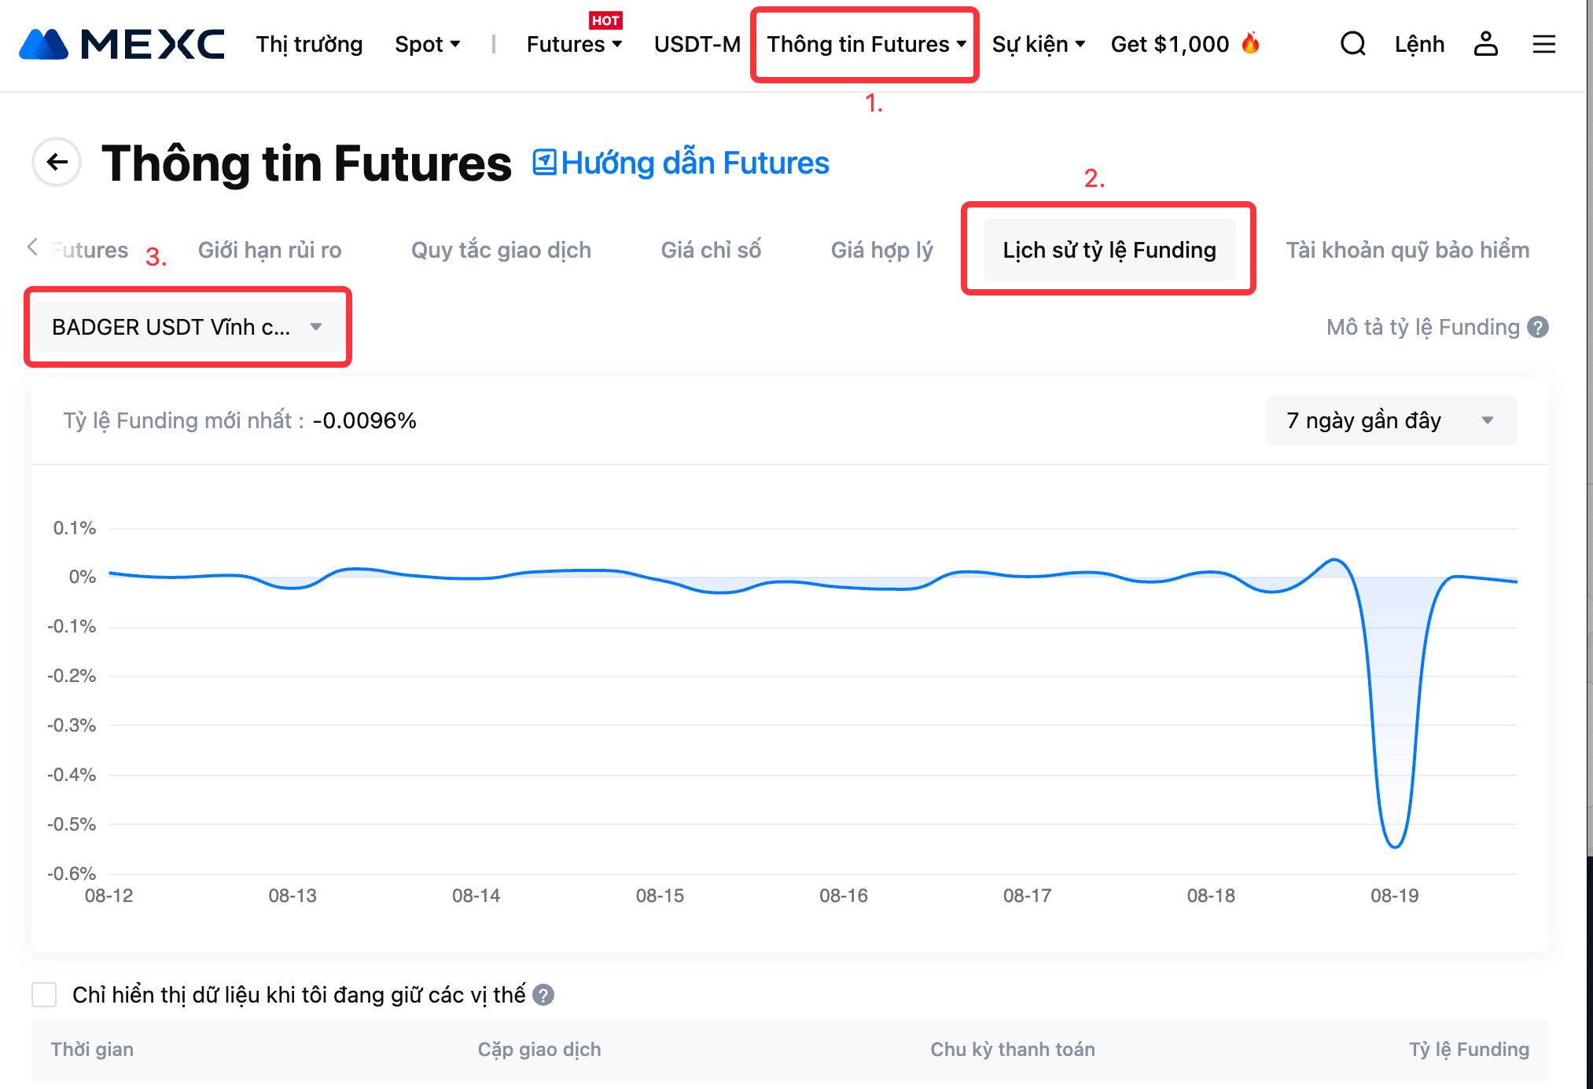Screen dimensions: 1593x1089
Task: Click the circular back arrow button
Action: coord(57,163)
